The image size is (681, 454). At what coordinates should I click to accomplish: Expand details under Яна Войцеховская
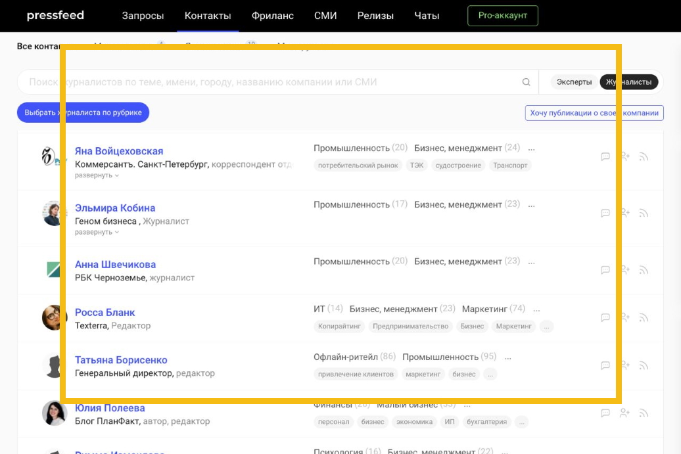(x=97, y=175)
